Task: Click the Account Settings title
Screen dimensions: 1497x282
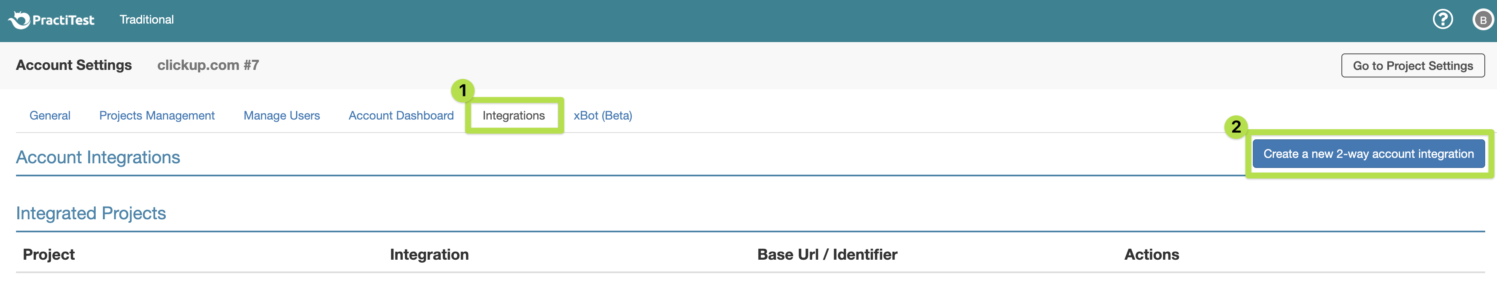Action: coord(74,65)
